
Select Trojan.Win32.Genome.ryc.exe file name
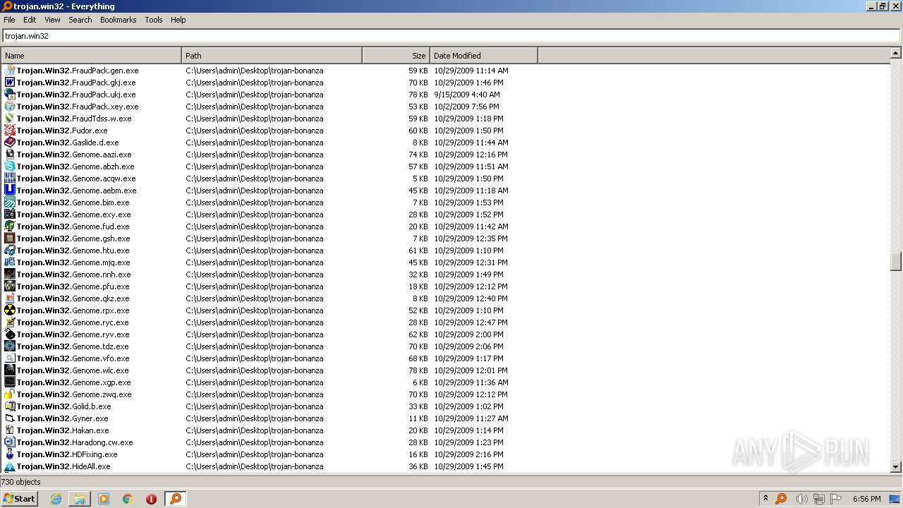73,322
